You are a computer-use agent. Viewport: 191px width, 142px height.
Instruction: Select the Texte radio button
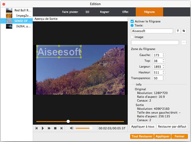tap(132, 25)
